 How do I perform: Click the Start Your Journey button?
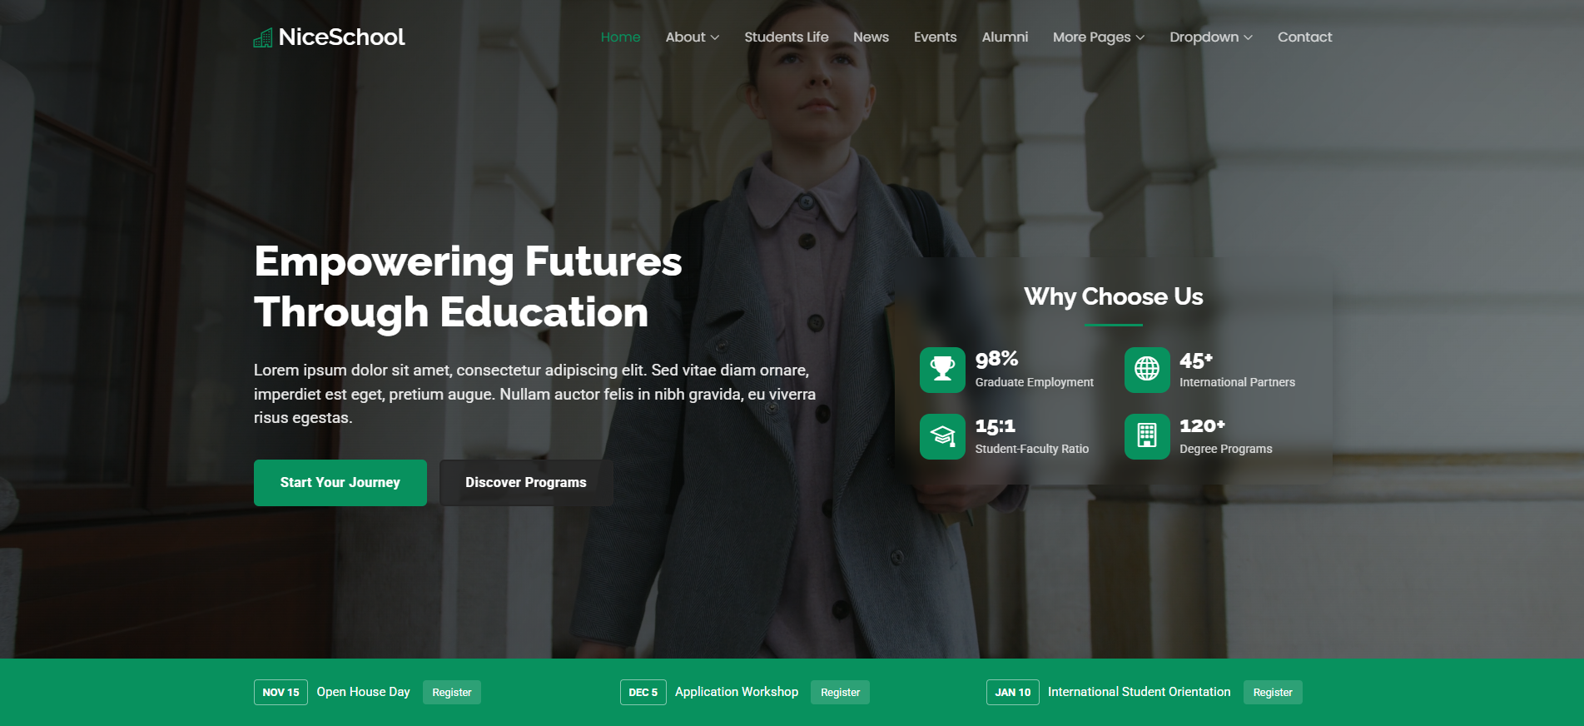tap(340, 483)
